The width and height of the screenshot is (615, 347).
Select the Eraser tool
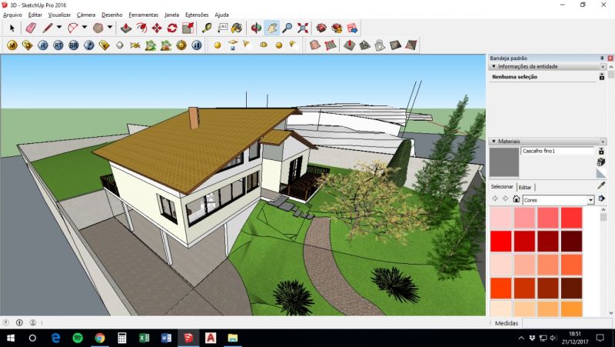pos(31,28)
